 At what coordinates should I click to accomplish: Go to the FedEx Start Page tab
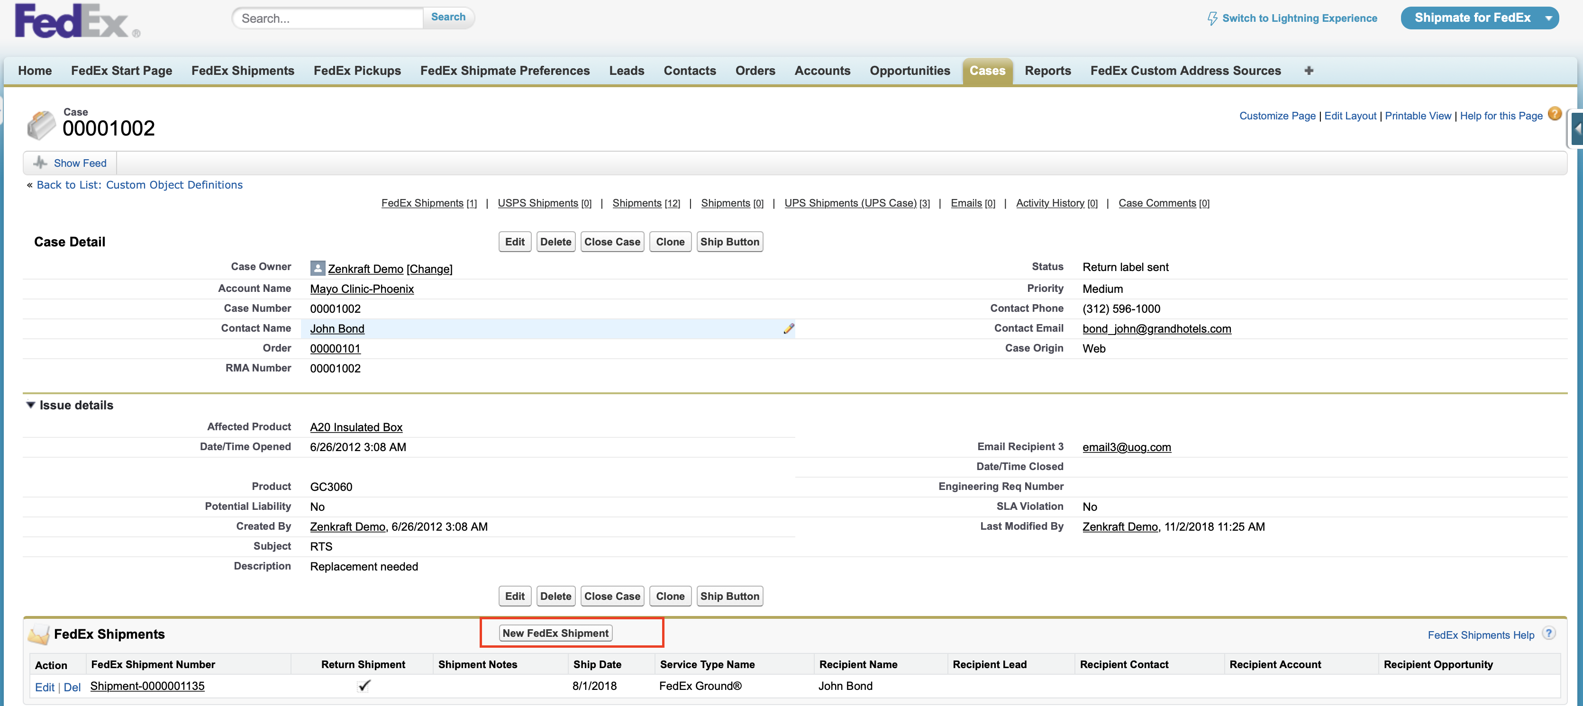tap(122, 71)
